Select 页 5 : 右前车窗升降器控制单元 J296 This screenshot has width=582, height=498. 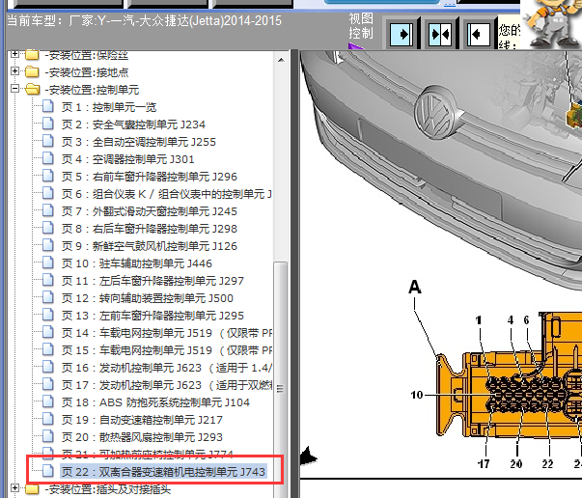pyautogui.click(x=150, y=177)
